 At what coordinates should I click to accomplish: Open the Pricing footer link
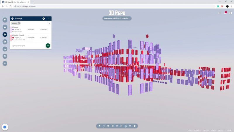(221, 131)
